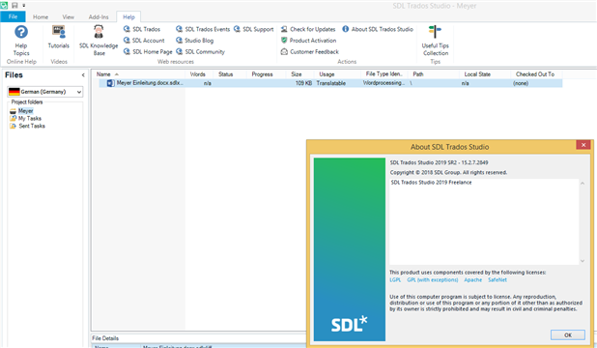Click the About dialog scroll up arrow
The height and width of the screenshot is (348, 597).
583,184
